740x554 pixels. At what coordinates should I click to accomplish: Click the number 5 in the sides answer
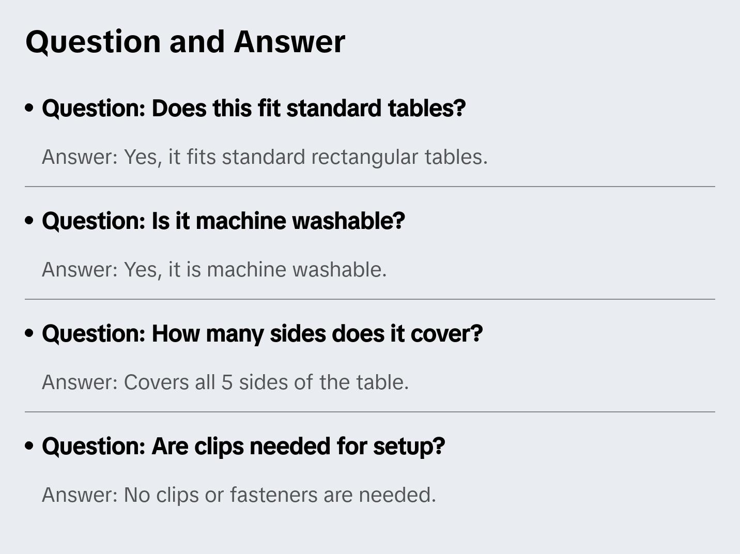[x=227, y=382]
